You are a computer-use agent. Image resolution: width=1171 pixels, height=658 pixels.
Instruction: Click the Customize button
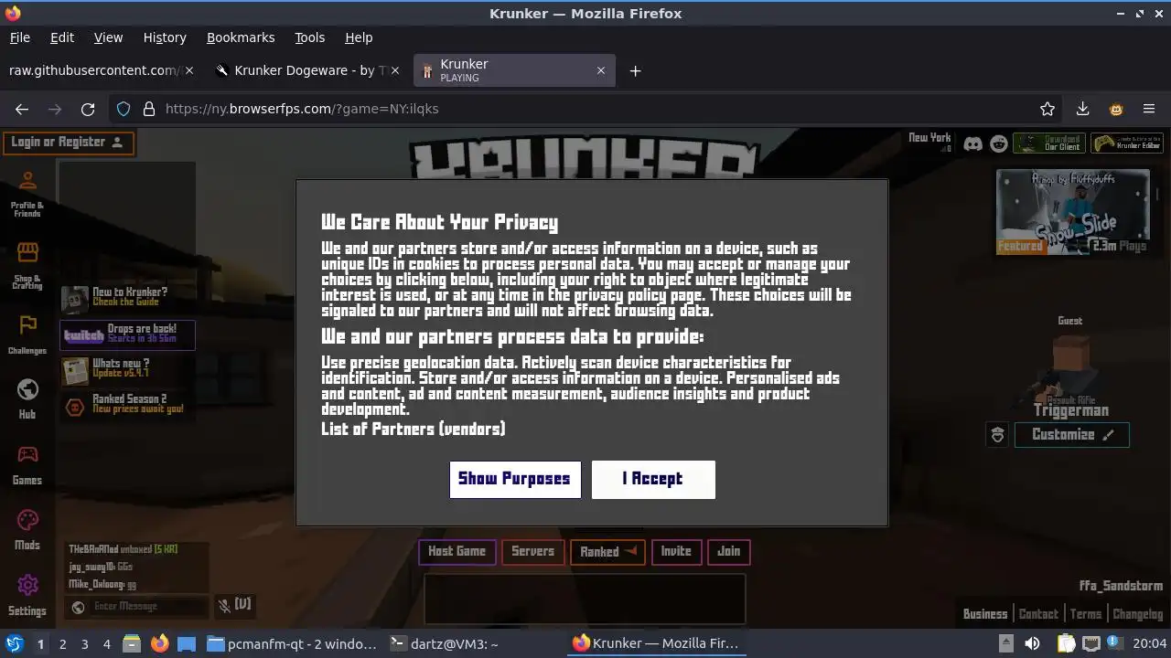point(1072,435)
